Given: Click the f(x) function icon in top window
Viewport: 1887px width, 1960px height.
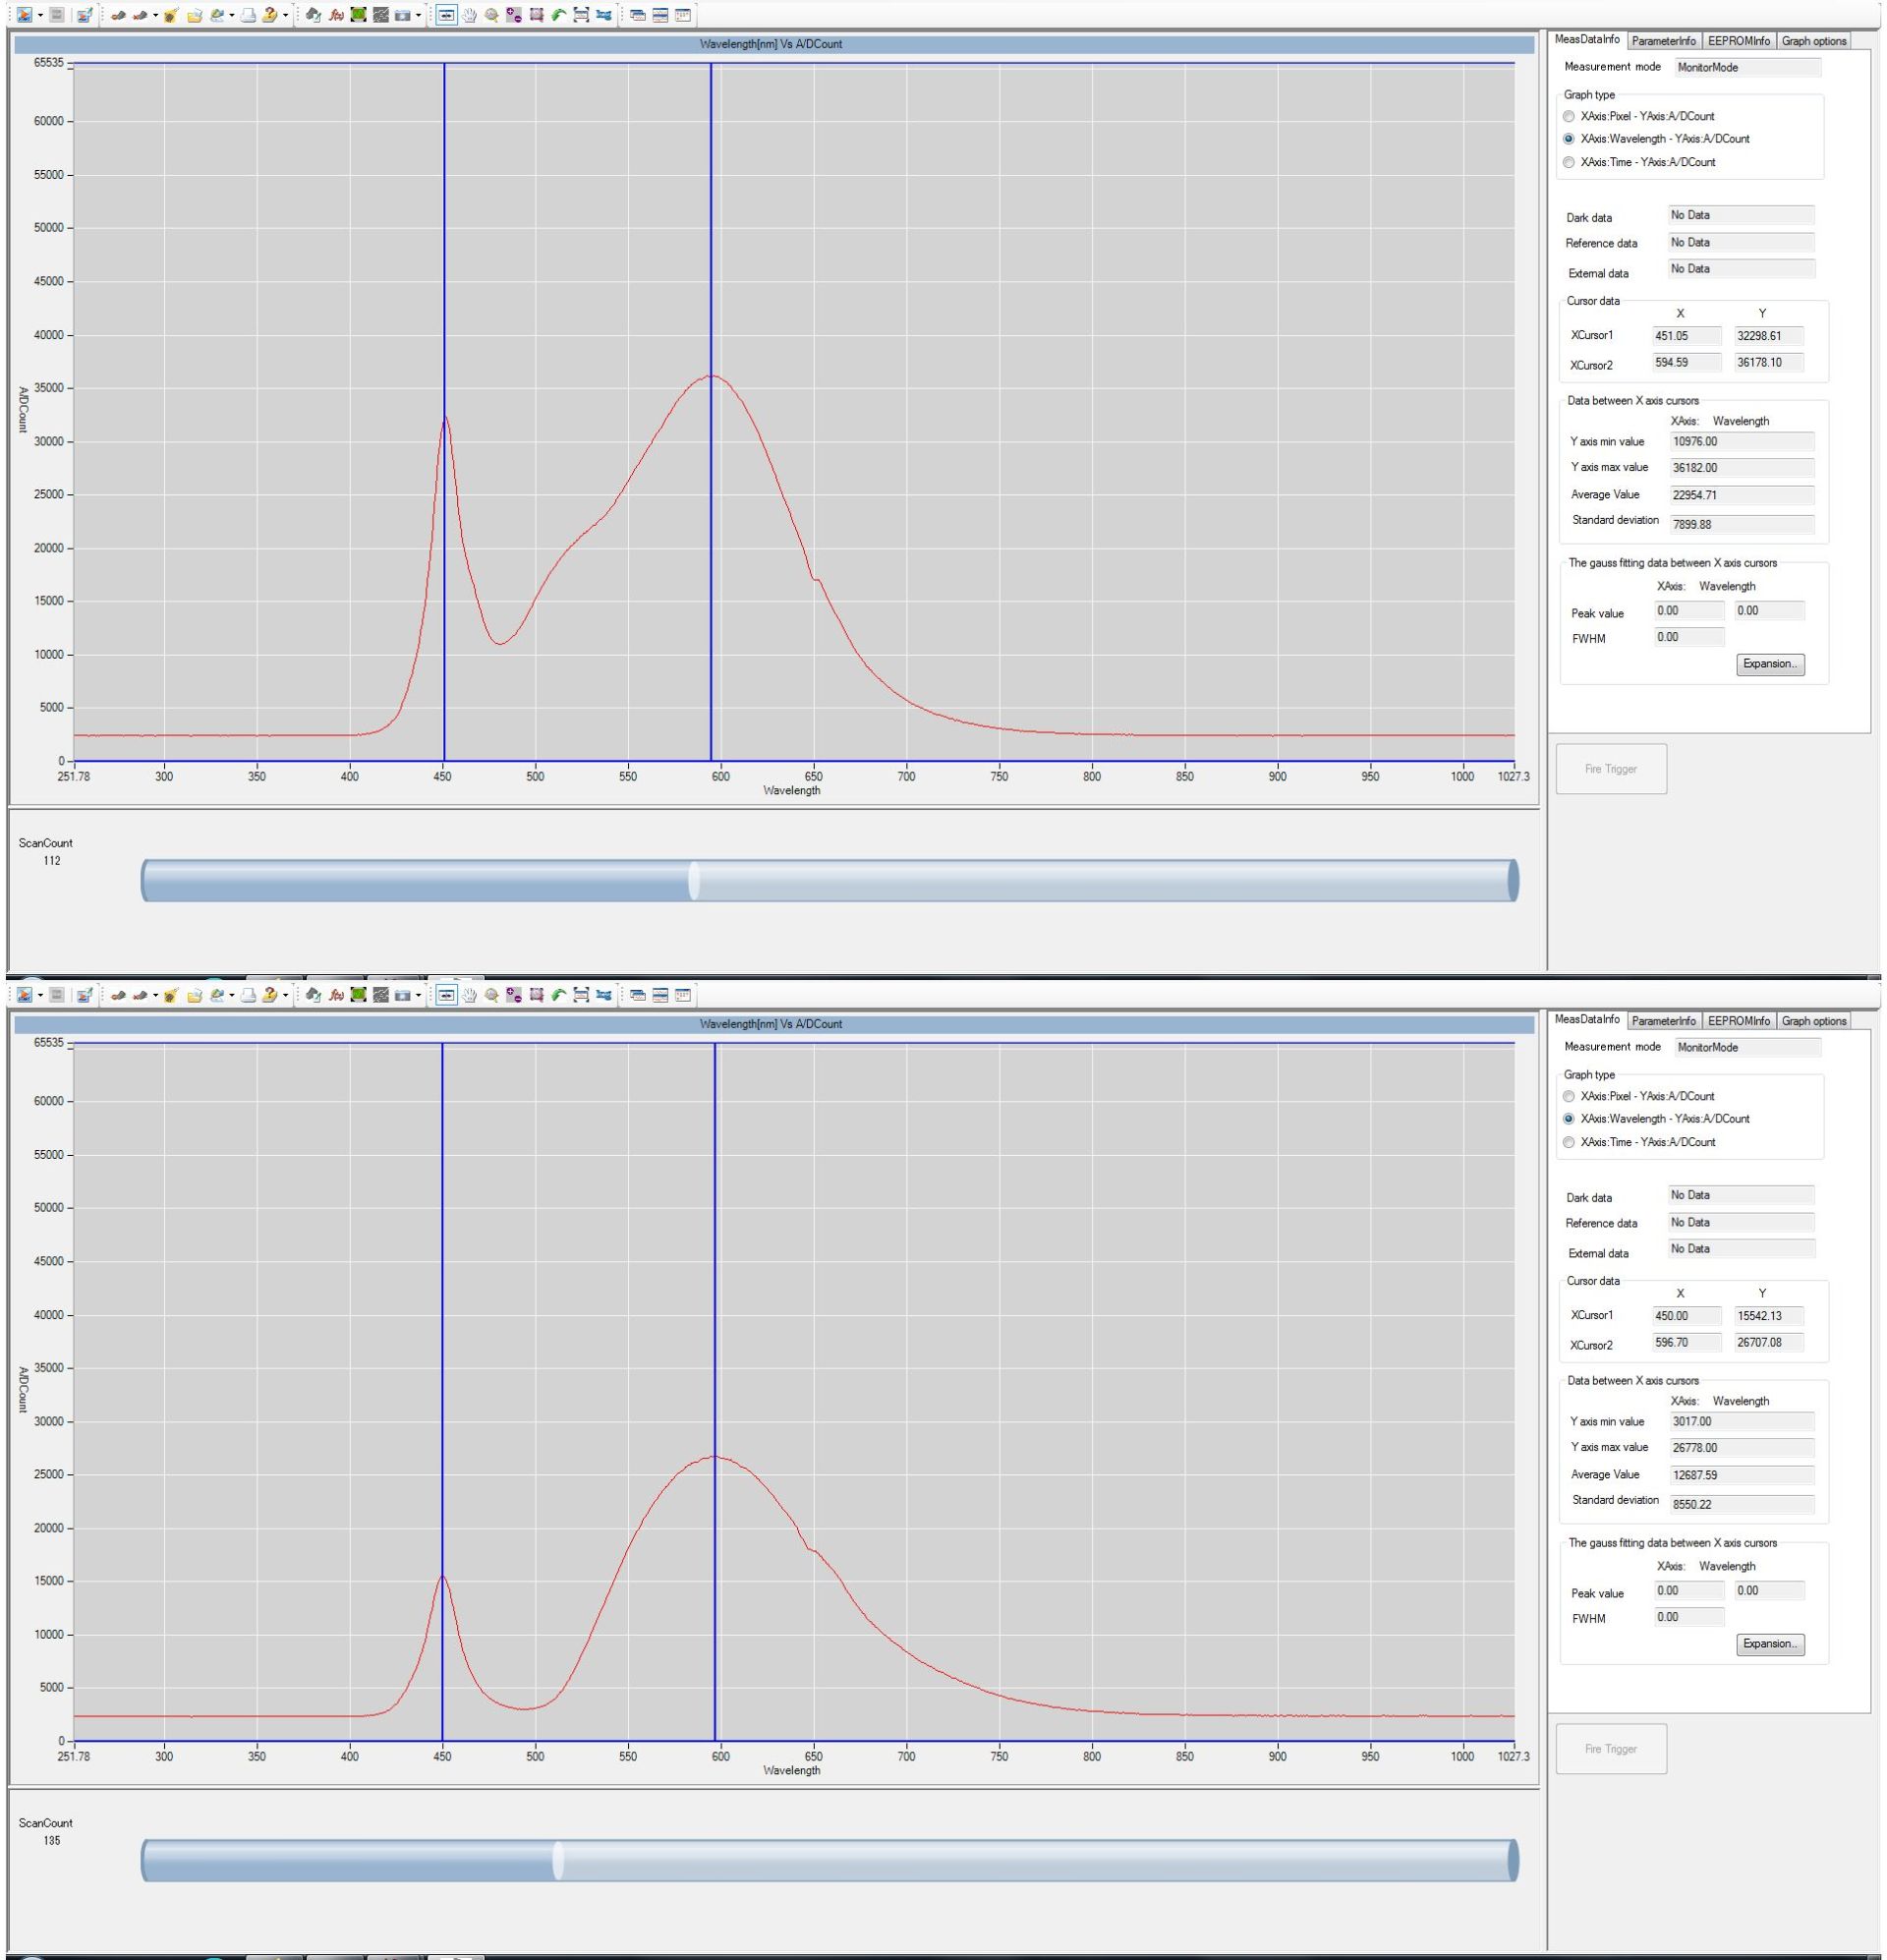Looking at the screenshot, I should (336, 15).
